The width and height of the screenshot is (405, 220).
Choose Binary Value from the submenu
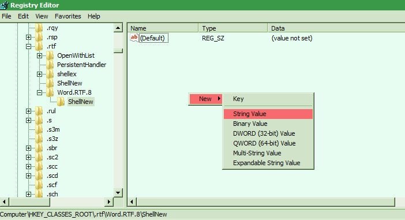click(268, 124)
